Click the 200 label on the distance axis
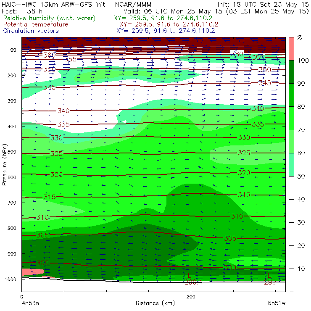The image size is (311, 311). 191,297
